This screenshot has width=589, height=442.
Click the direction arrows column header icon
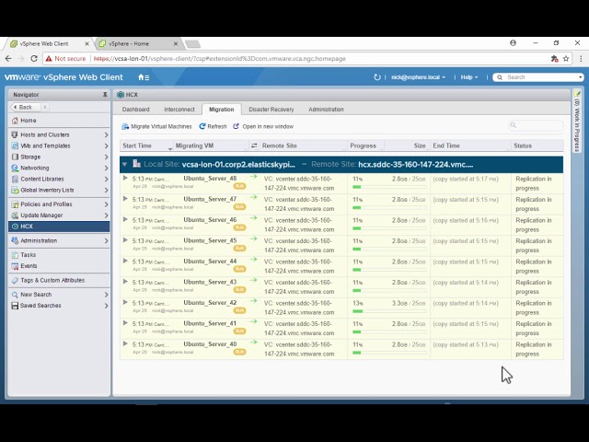click(x=254, y=145)
